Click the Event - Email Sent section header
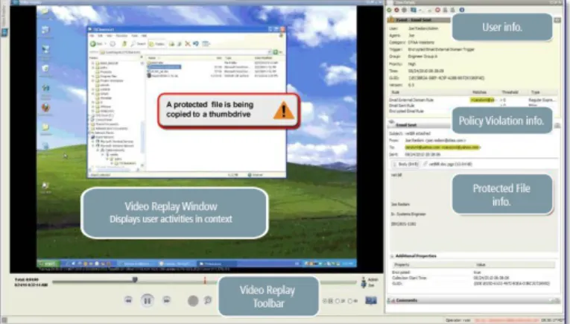Screen dimensions: 570x324 click(419, 19)
